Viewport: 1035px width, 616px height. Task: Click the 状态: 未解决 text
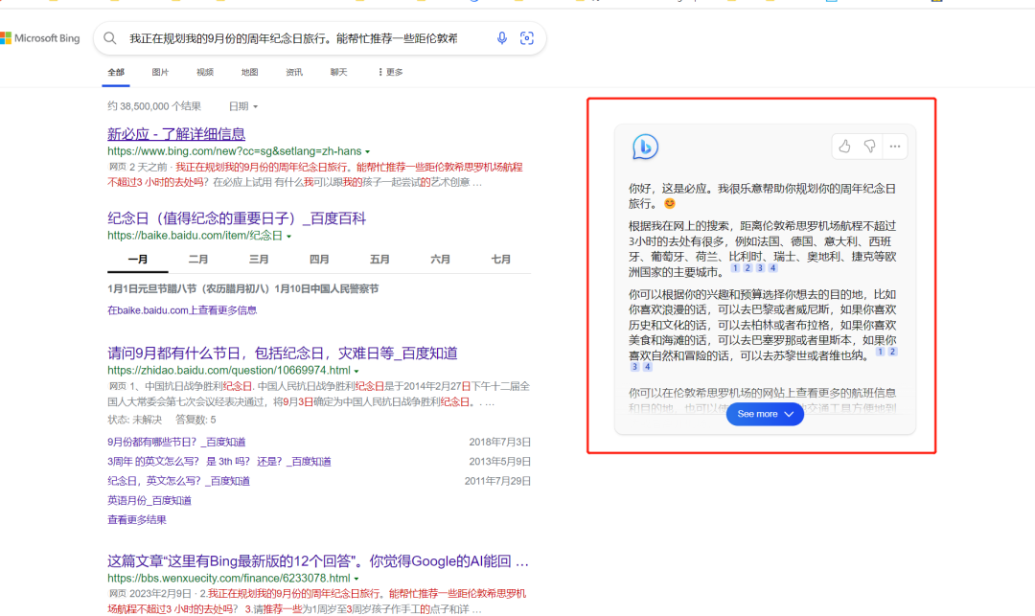[135, 420]
